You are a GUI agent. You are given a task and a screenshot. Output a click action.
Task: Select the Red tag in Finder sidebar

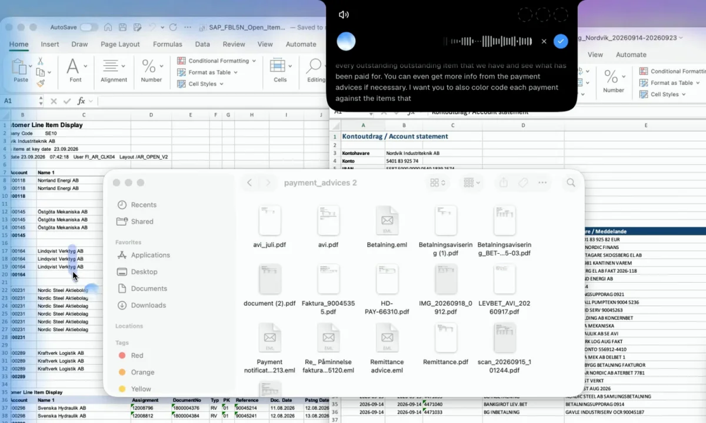tap(131, 355)
